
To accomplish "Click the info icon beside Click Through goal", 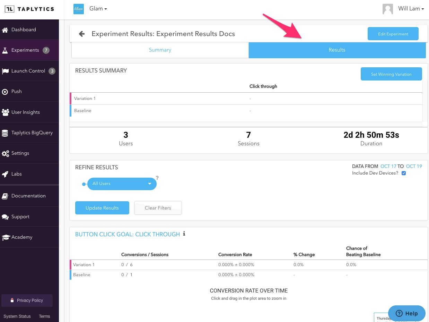I will [184, 234].
